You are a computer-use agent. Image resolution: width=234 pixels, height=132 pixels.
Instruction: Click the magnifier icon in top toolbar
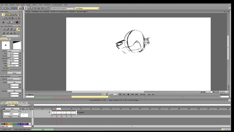tap(38, 8)
